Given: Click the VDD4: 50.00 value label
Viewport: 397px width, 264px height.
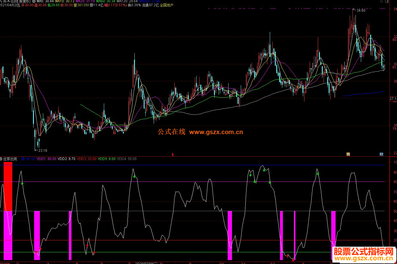Looking at the screenshot, I should (127, 159).
